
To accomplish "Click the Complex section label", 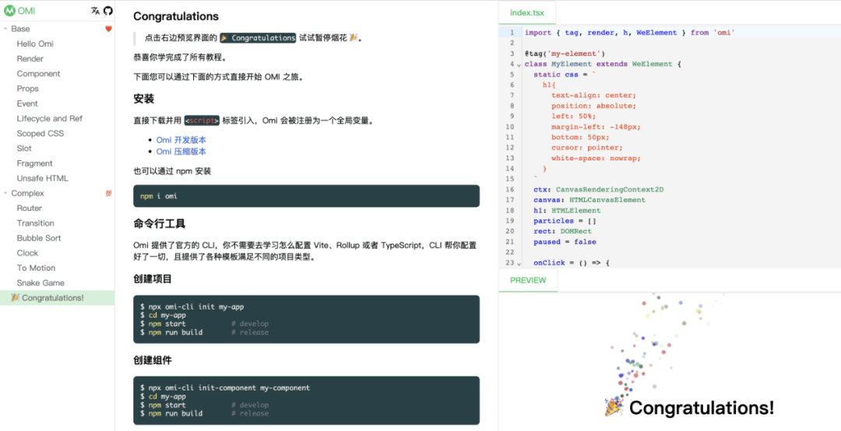I will click(x=28, y=194).
